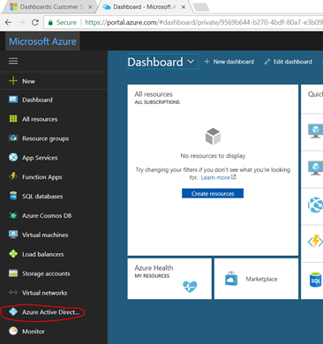Screen dimensions: 323x344
Task: Click the Load balancers icon
Action: (13, 254)
